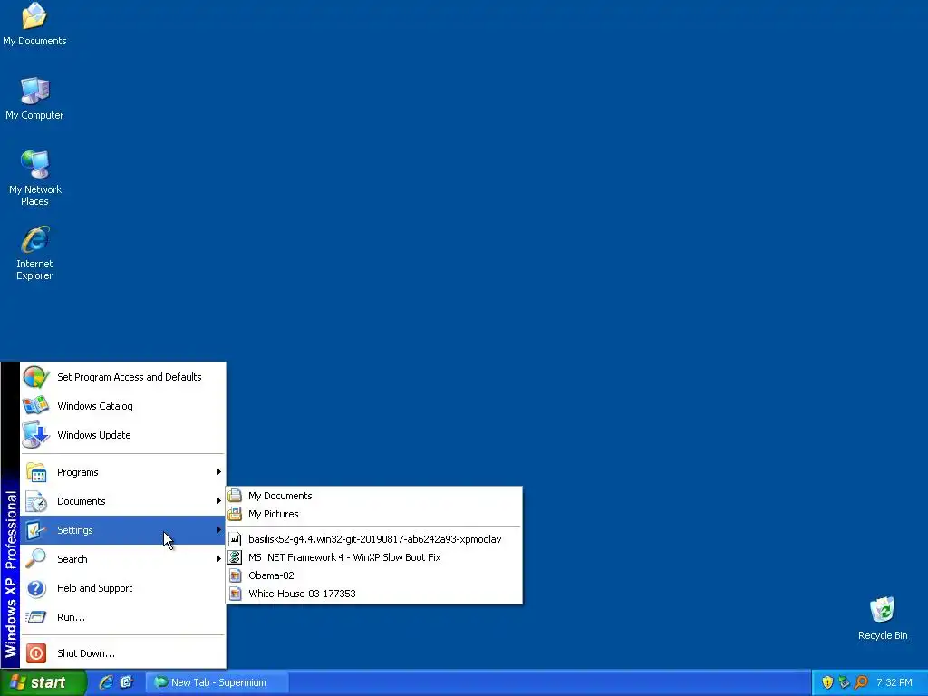The width and height of the screenshot is (928, 696).
Task: Click the 7:32 PM clock
Action: pos(894,682)
